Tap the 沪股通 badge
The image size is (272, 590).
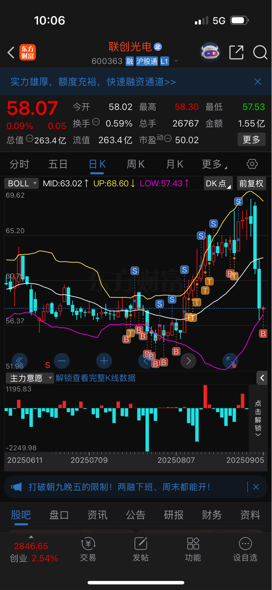click(x=147, y=61)
